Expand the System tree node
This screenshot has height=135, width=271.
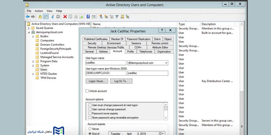(x=33, y=66)
